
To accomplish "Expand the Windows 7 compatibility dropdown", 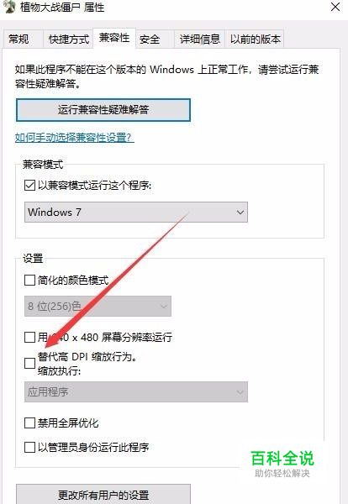I will (136, 213).
